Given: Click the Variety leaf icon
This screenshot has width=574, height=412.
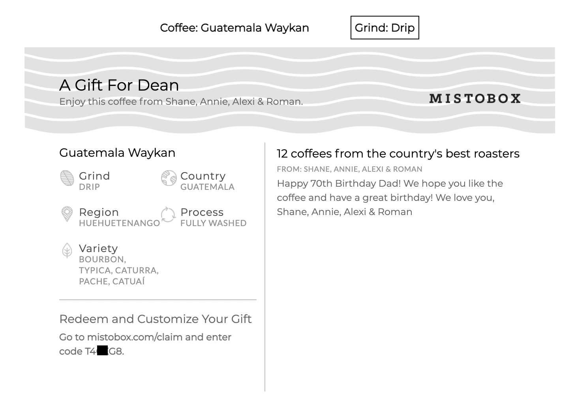Looking at the screenshot, I should click(67, 251).
